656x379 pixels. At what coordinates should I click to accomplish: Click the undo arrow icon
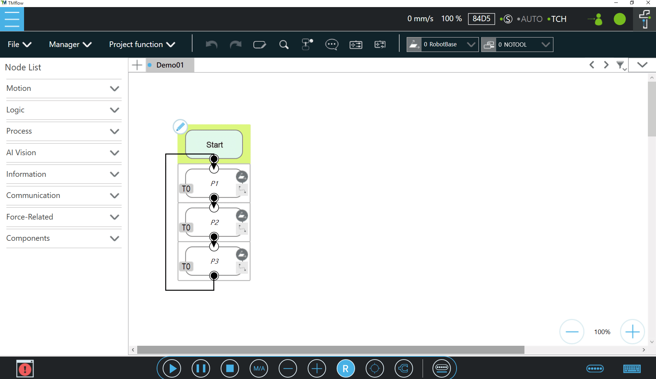click(x=211, y=45)
